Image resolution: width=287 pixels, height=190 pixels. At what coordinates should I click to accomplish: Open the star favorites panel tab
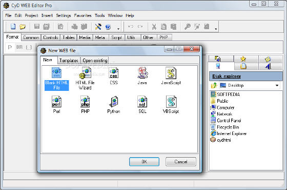[x=243, y=59]
